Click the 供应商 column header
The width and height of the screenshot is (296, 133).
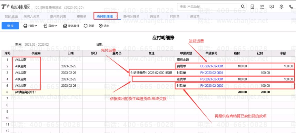(x=36, y=53)
